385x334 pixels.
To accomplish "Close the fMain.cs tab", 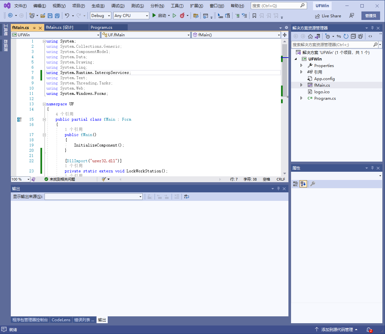I will pos(40,28).
